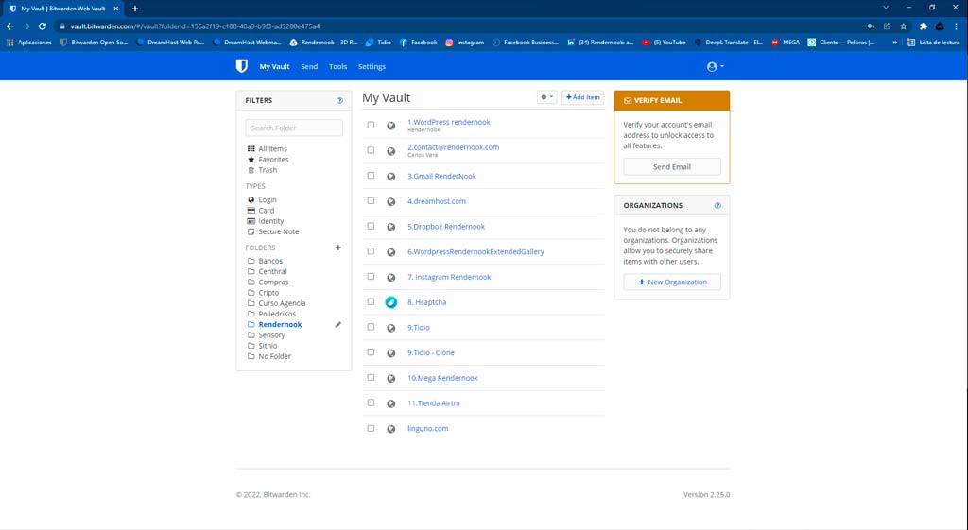The height and width of the screenshot is (530, 968).
Task: Open the password key icon in address bar
Action: click(x=871, y=26)
